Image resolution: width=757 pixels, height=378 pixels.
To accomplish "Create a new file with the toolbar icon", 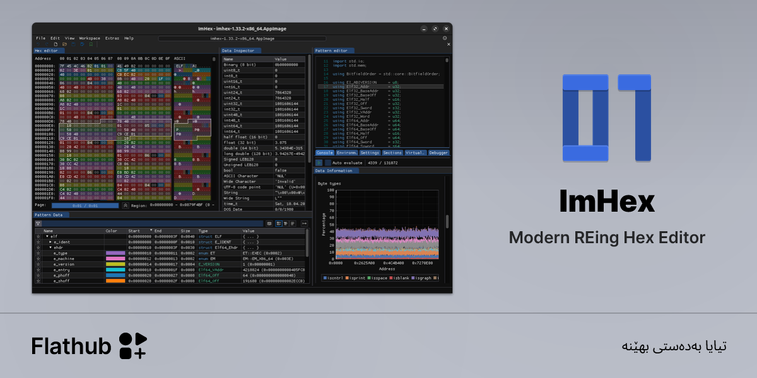I will pos(56,44).
